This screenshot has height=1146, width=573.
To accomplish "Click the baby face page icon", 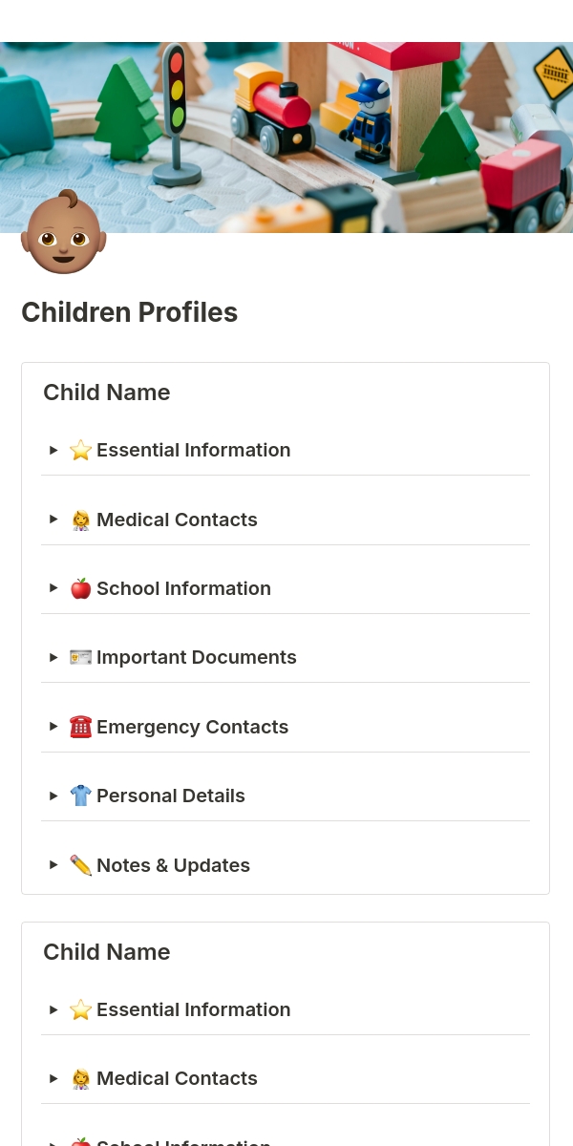I will coord(63,232).
